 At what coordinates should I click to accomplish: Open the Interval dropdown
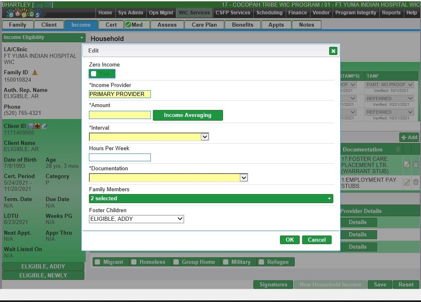tap(149, 137)
